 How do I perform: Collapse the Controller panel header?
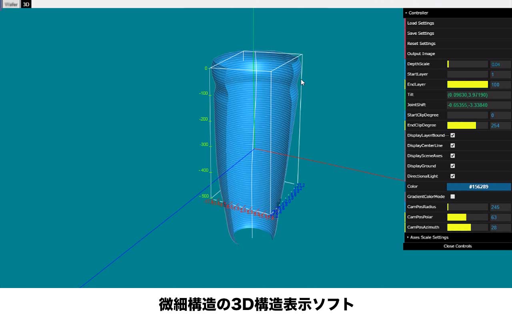coord(418,13)
